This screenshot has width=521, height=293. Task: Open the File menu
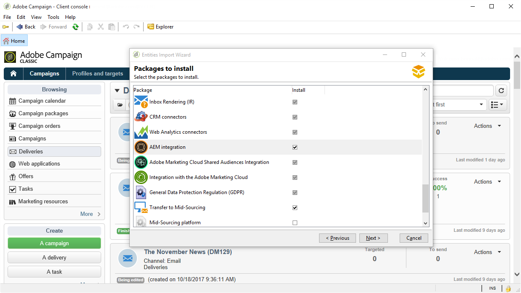click(7, 17)
